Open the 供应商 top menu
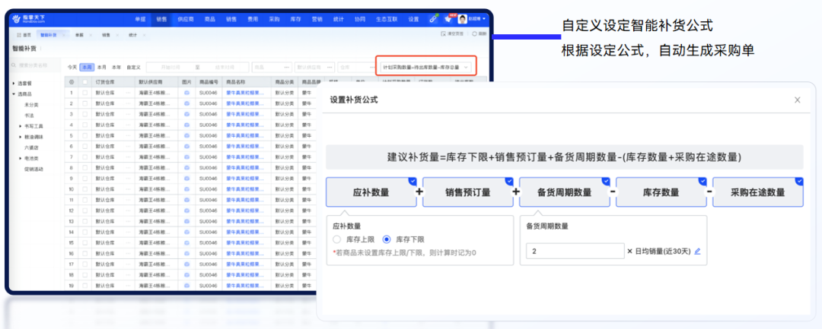Viewport: 822px width, 329px height. coord(186,19)
